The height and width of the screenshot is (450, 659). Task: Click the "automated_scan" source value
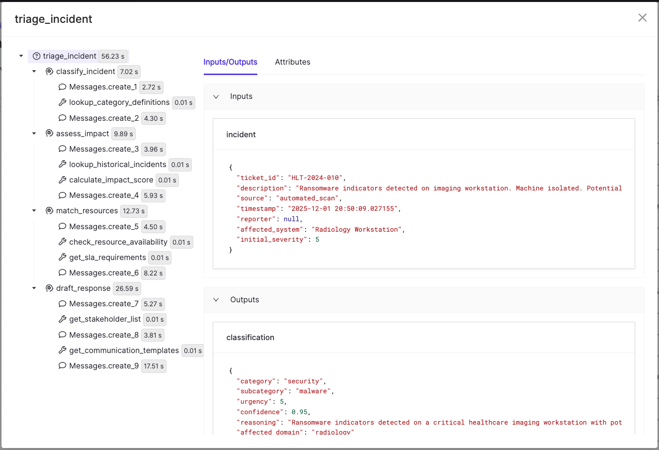(308, 198)
